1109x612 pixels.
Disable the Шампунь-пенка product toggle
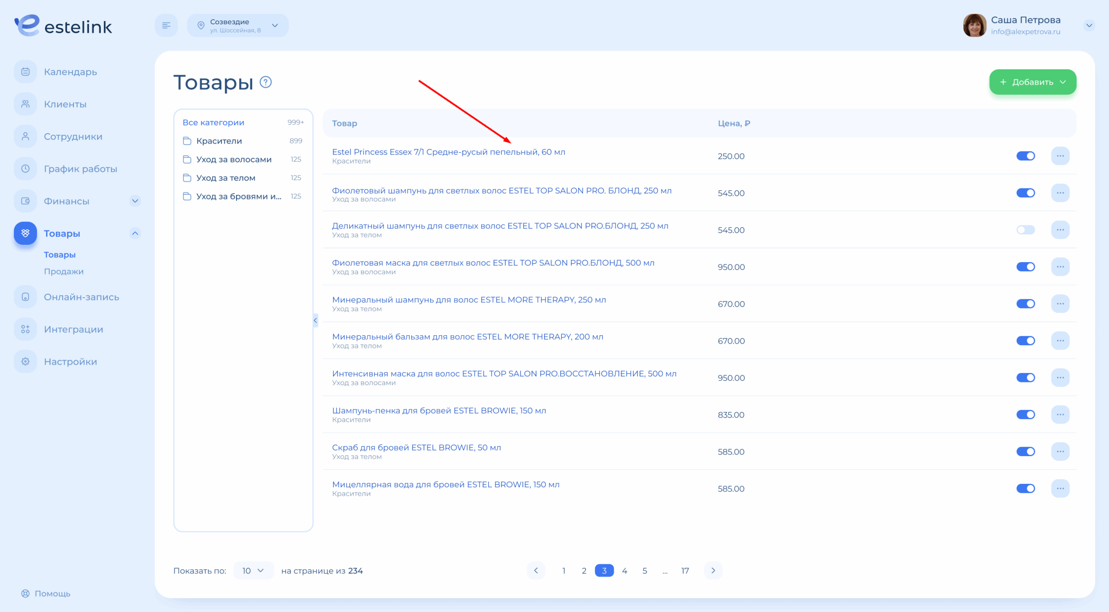pyautogui.click(x=1025, y=414)
